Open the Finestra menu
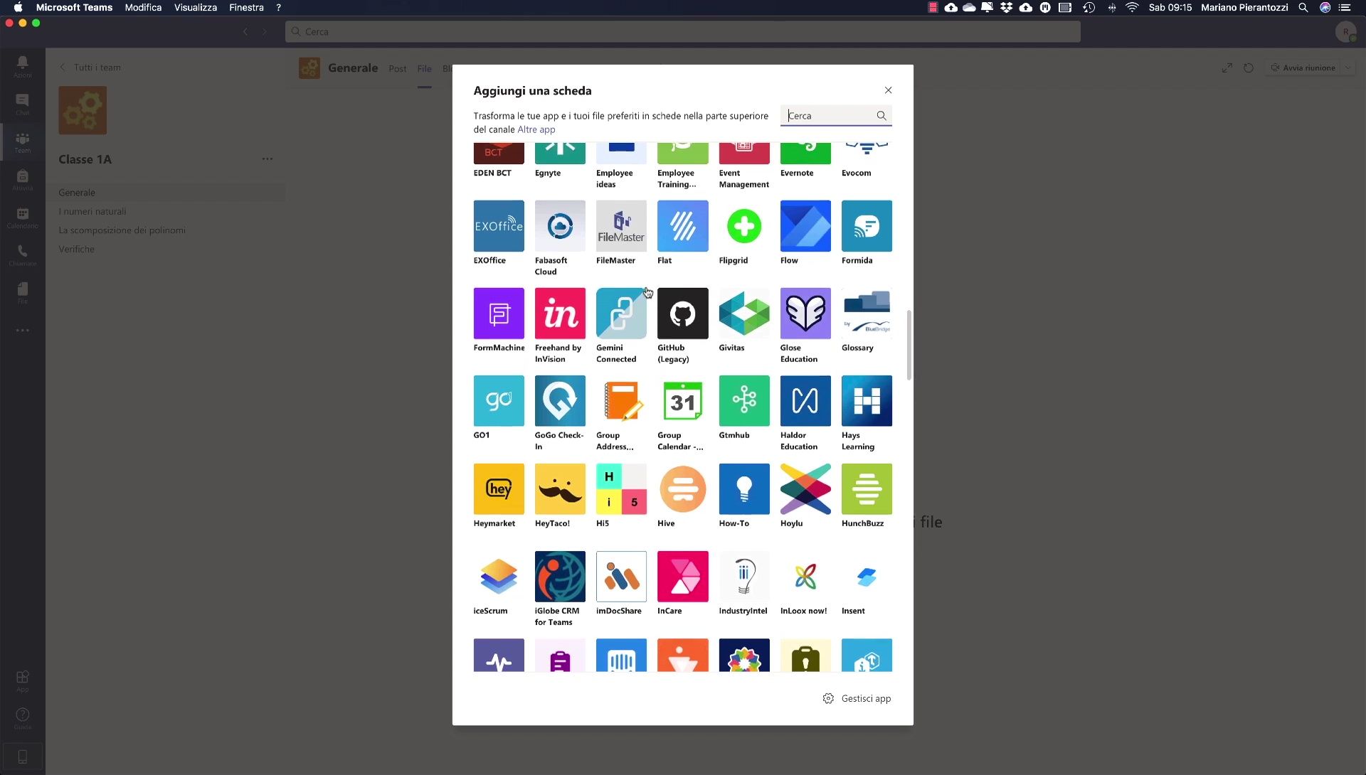 point(246,7)
